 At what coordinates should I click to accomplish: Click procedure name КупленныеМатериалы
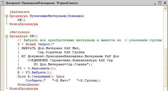coord(48,16)
